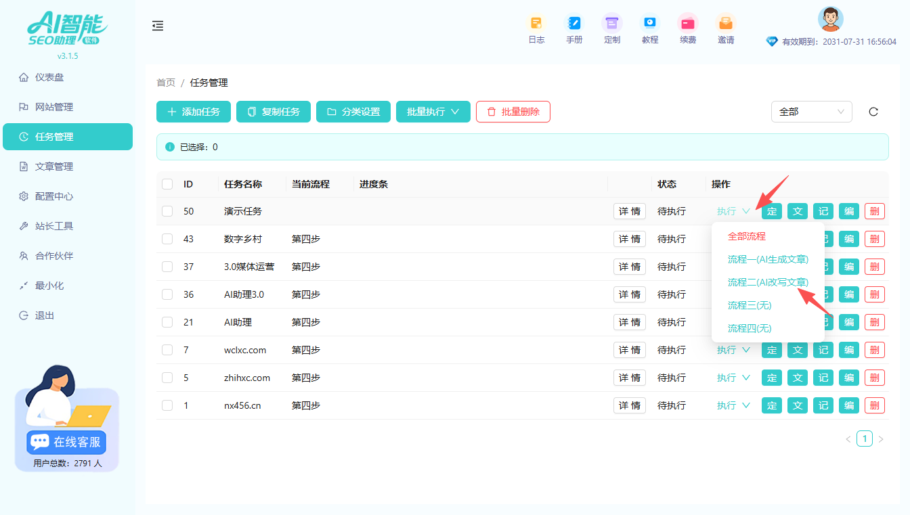
Task: Choose 流程二(AI改写文章) from the menu
Action: [768, 282]
